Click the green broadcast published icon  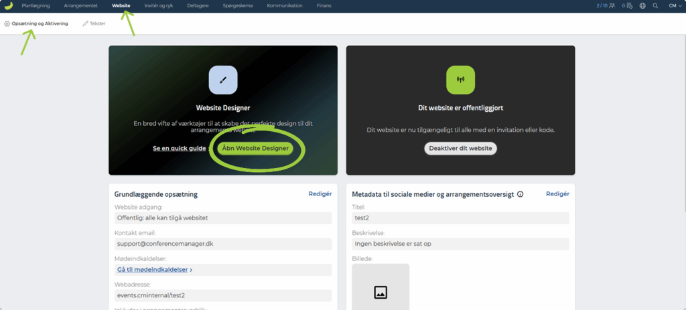point(460,80)
